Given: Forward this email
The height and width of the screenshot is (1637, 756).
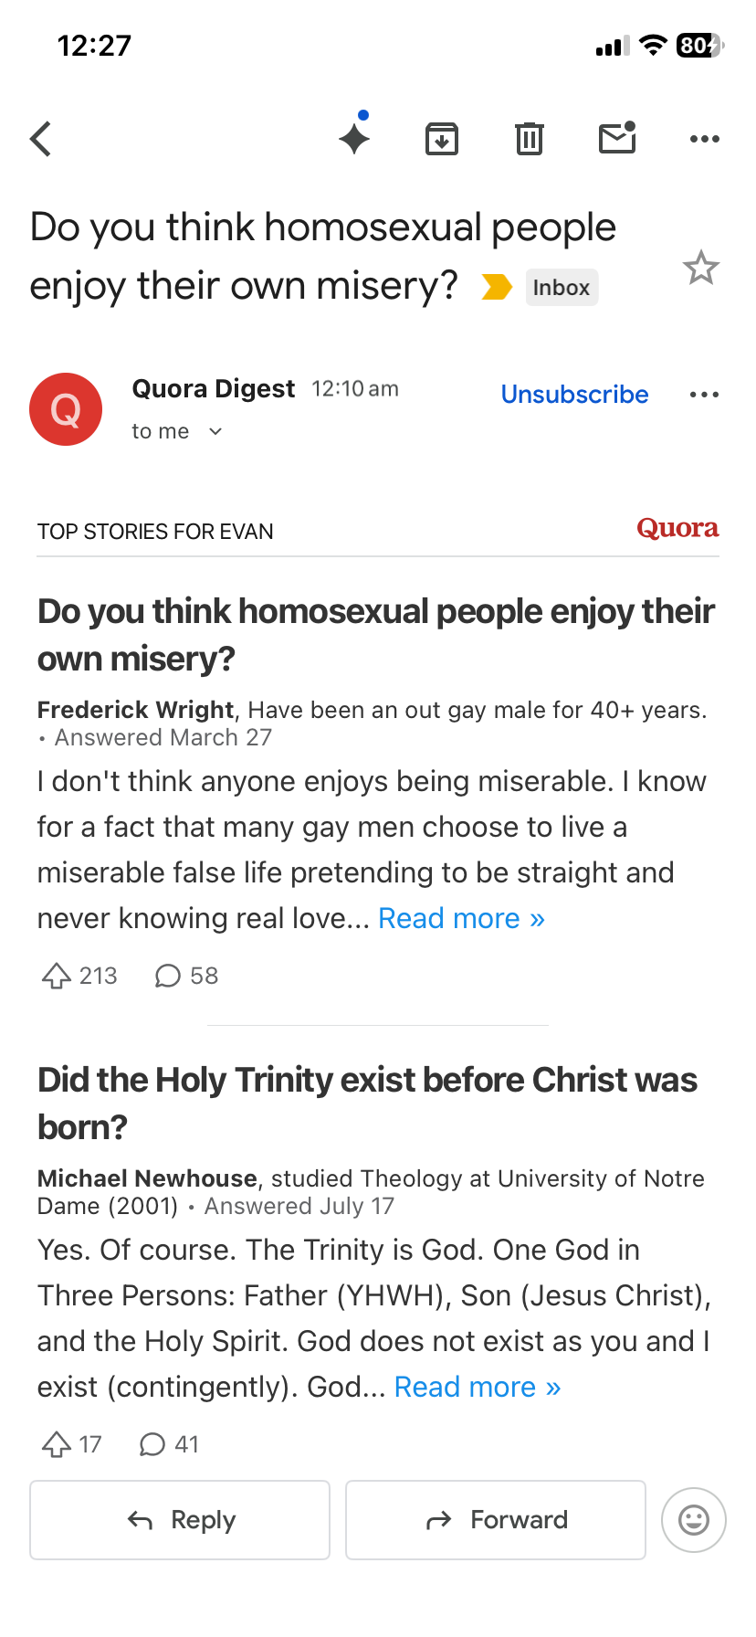Looking at the screenshot, I should (496, 1520).
